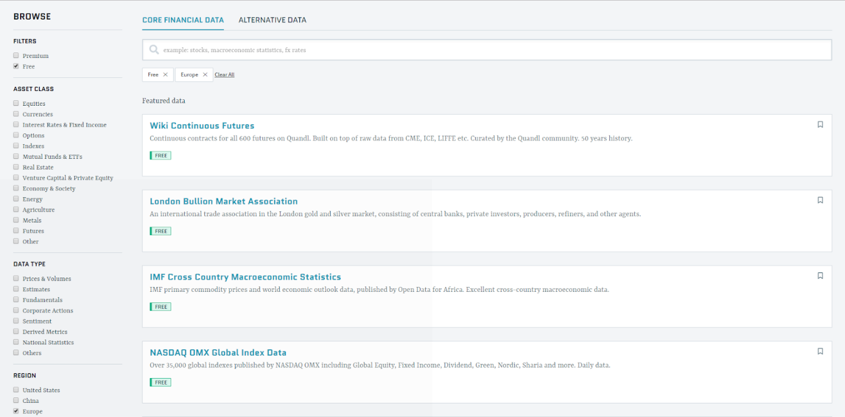Click the Wiki Continuous Futures description text

pyautogui.click(x=391, y=139)
